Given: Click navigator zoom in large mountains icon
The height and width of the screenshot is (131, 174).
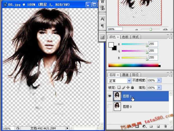Looking at the screenshot, I should pyautogui.click(x=165, y=29).
